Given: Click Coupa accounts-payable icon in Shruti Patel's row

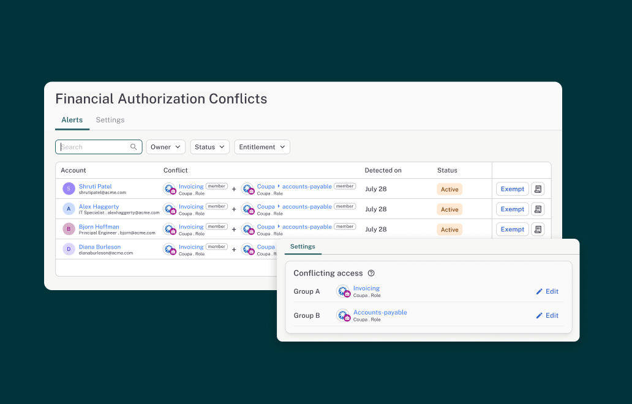Looking at the screenshot, I should (248, 189).
